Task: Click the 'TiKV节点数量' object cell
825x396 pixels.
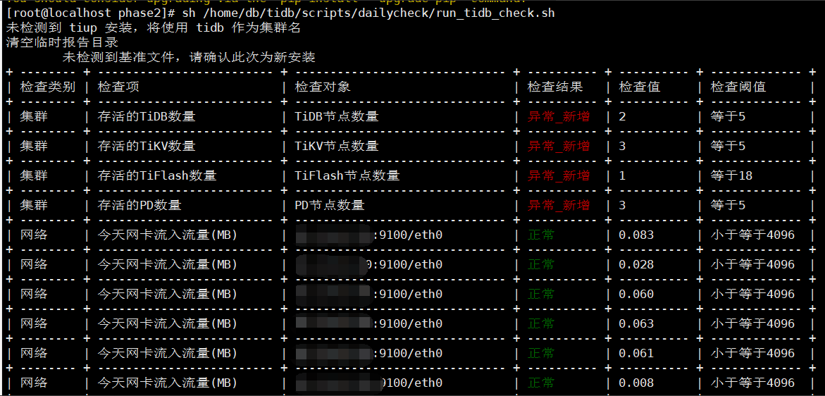Action: point(337,146)
